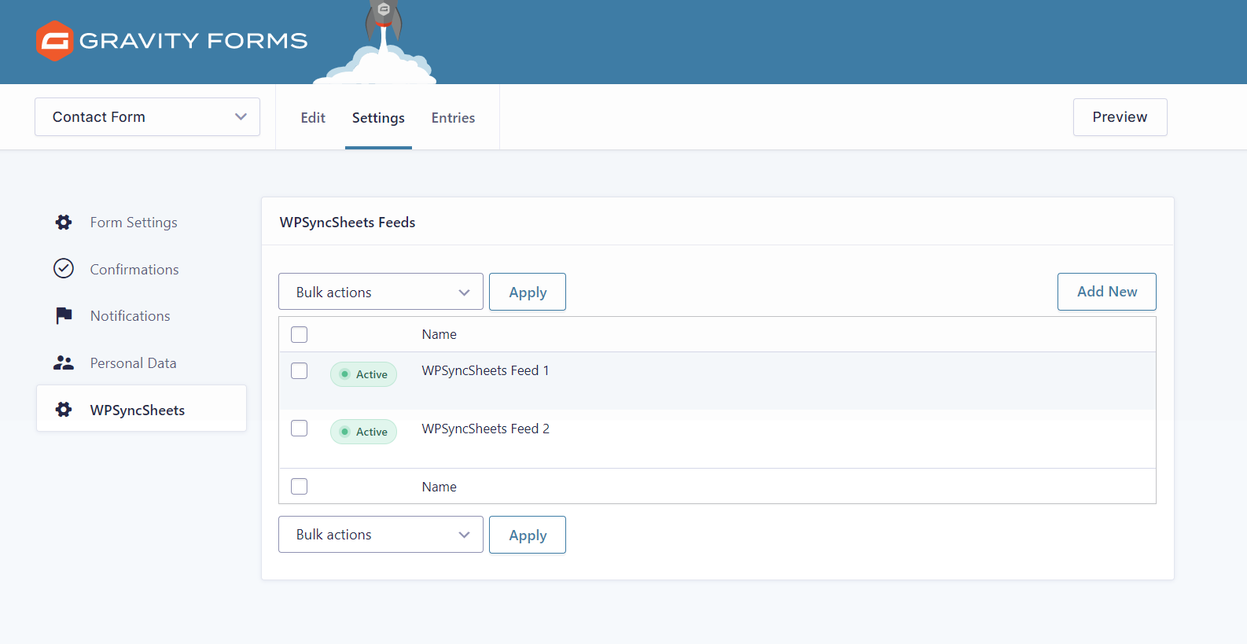This screenshot has height=644, width=1247.
Task: Click the Form Settings gear icon
Action: 64,223
